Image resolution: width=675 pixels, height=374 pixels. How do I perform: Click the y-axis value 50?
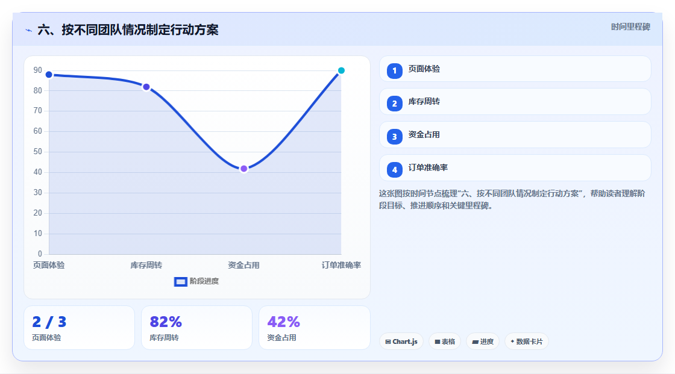click(38, 152)
